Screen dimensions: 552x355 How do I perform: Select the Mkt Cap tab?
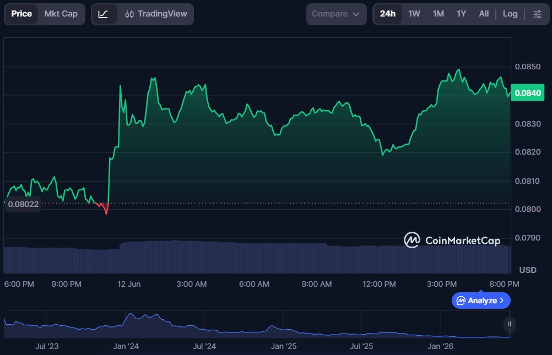61,14
